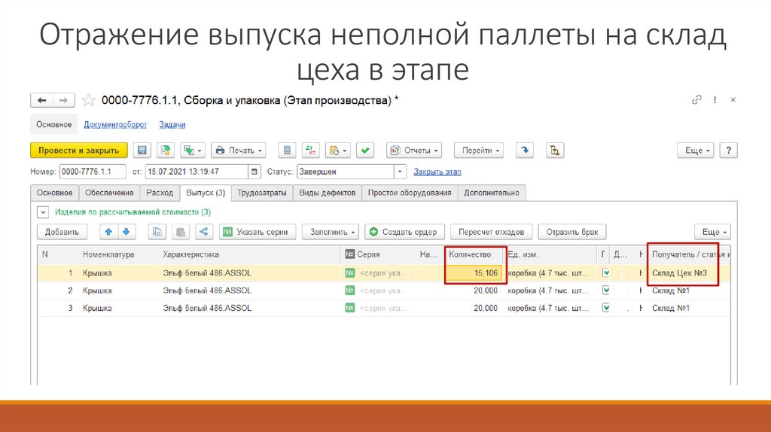The image size is (771, 432).
Task: Open the Заполнить dropdown
Action: tap(331, 232)
